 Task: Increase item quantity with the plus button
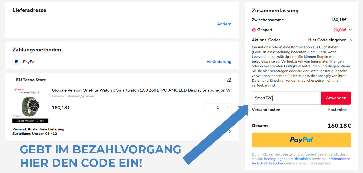[x=227, y=107]
